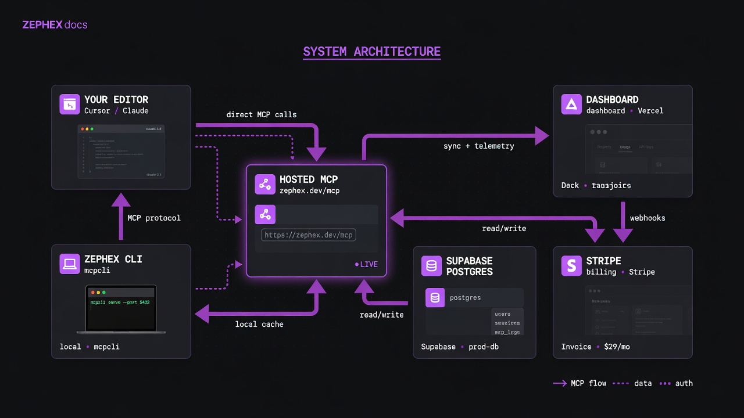Click the "Cursor / Claude" subtitle
This screenshot has height=418, width=744.
click(116, 111)
